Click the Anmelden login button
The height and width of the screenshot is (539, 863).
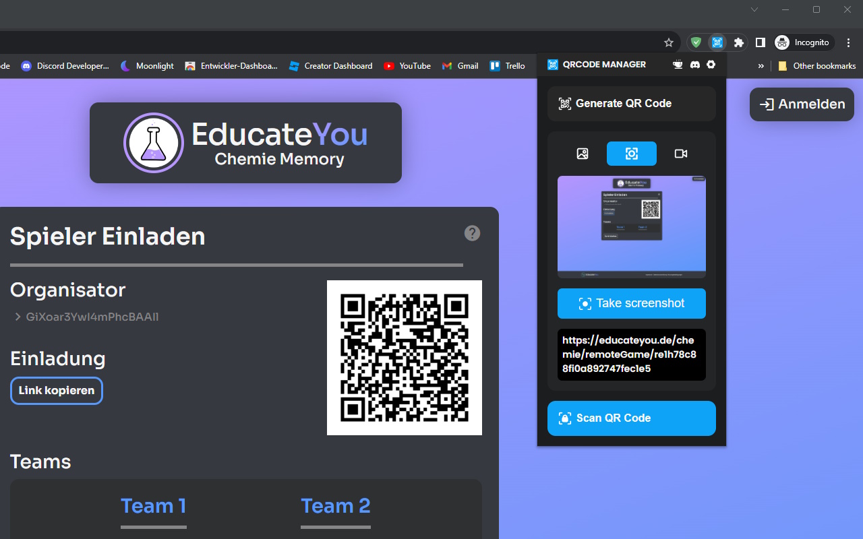[x=801, y=104]
